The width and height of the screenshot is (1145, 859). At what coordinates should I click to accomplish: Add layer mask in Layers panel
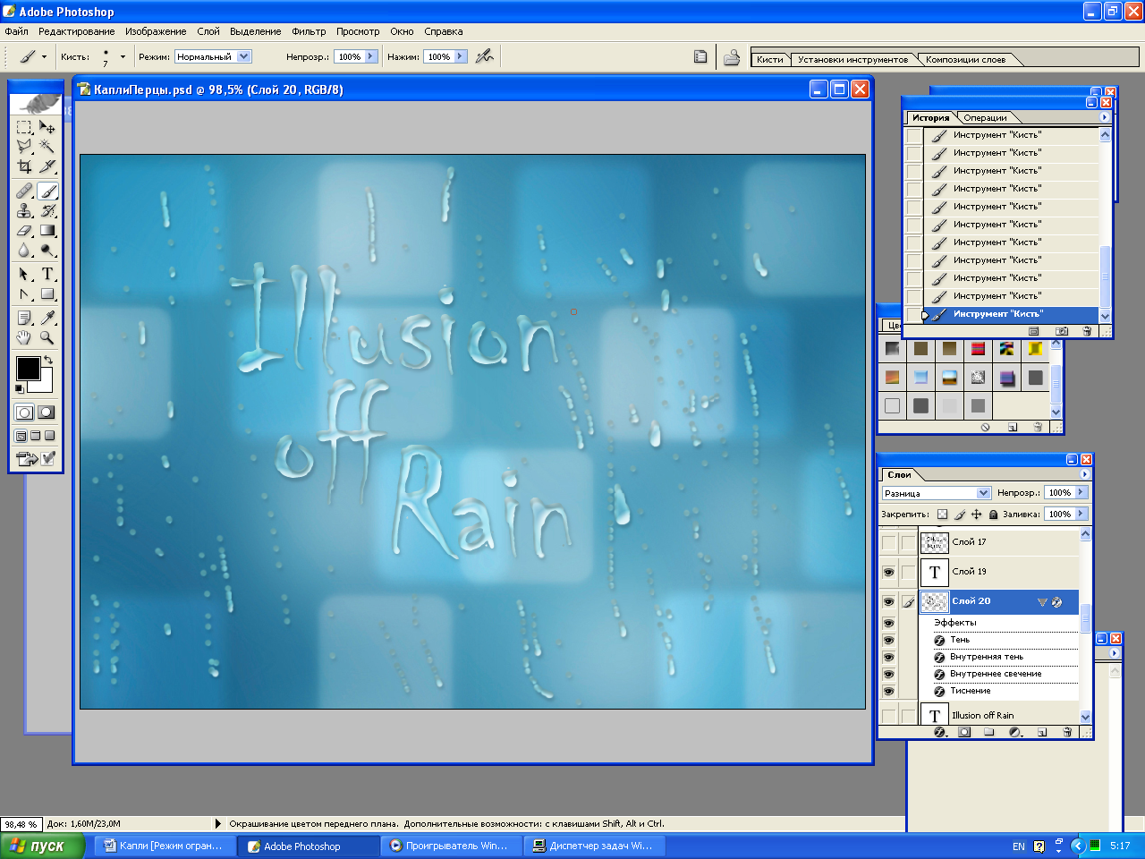(x=964, y=732)
